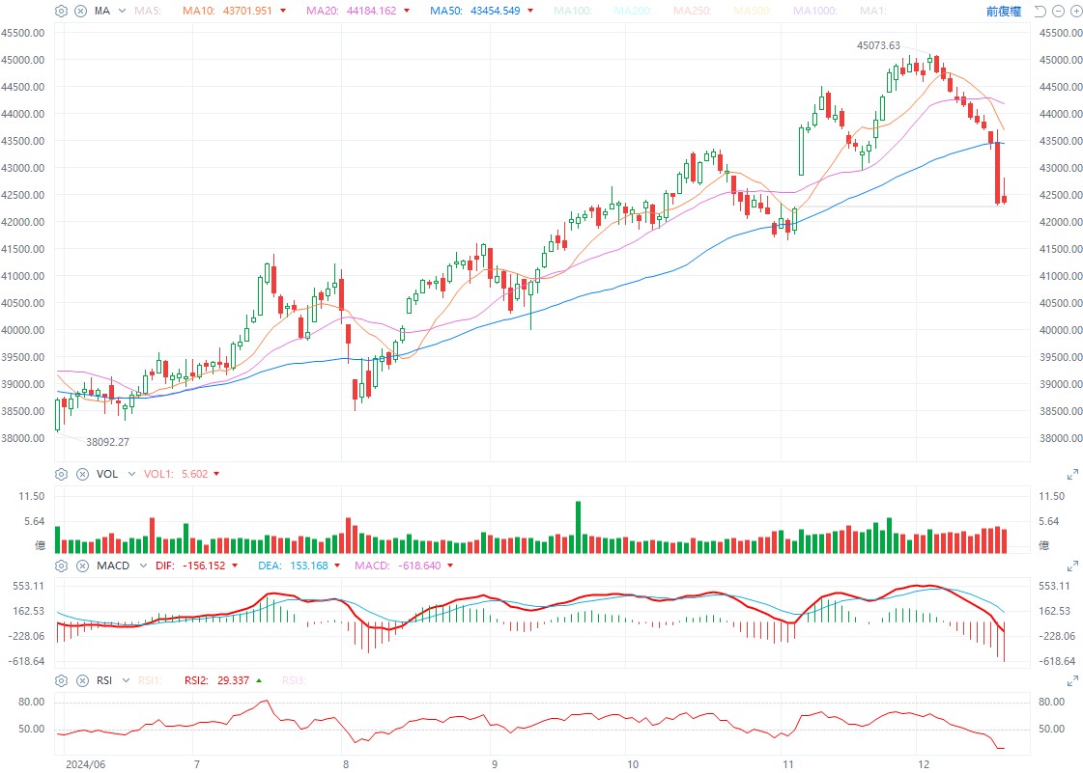Toggle the VOL1 series label
This screenshot has width=1083, height=773.
158,474
